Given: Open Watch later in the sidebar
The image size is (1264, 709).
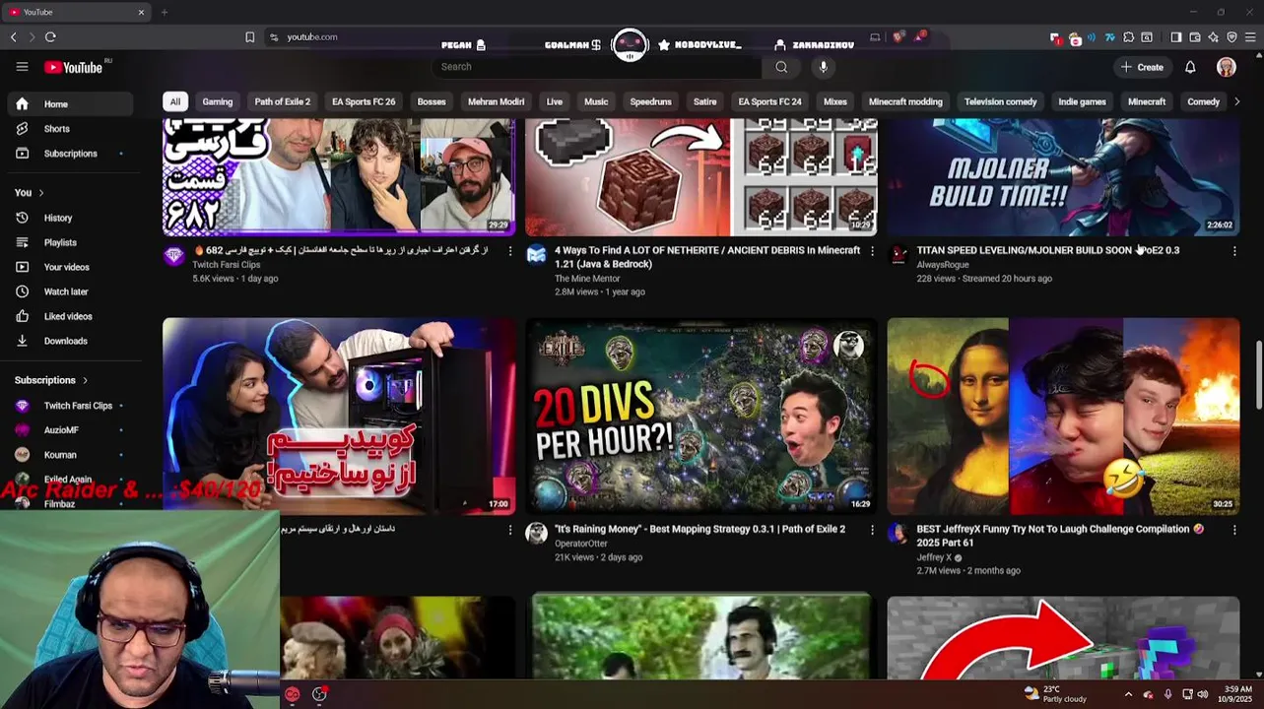Looking at the screenshot, I should click(70, 291).
